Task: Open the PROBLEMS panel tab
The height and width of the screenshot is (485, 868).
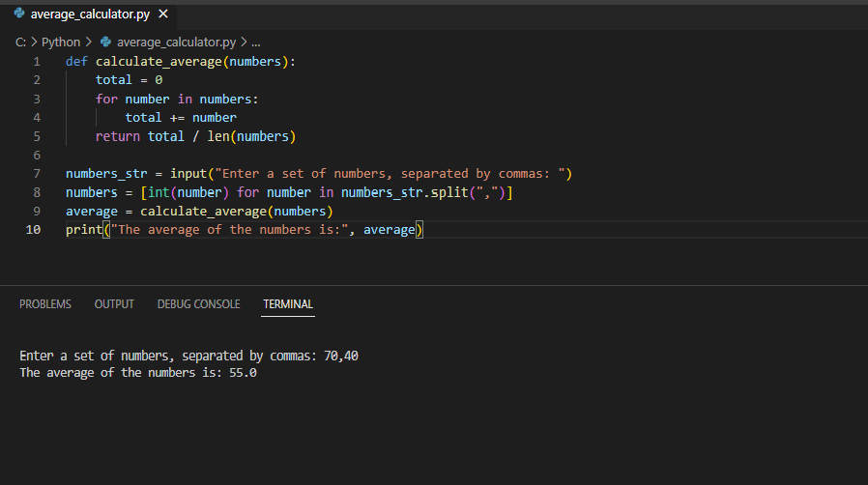Action: point(45,304)
